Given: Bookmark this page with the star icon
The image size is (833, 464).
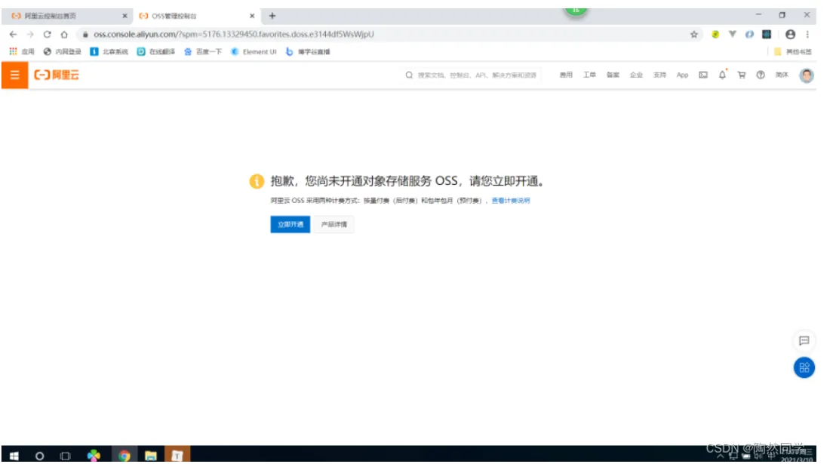Looking at the screenshot, I should coord(694,34).
